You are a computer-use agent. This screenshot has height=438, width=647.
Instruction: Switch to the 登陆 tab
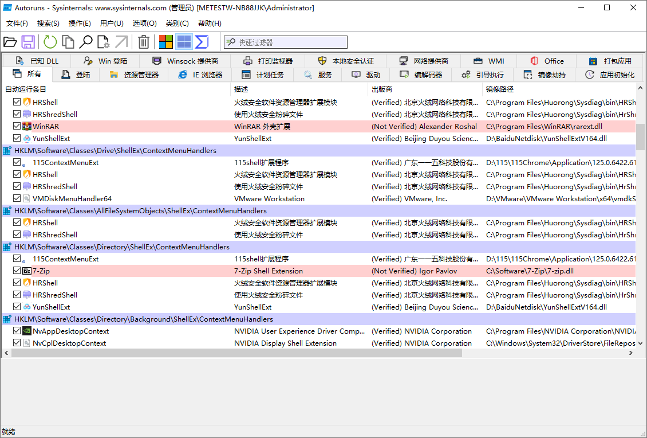point(76,75)
